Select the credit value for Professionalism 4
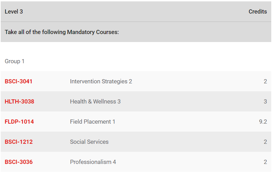This screenshot has height=174, width=273. click(265, 162)
